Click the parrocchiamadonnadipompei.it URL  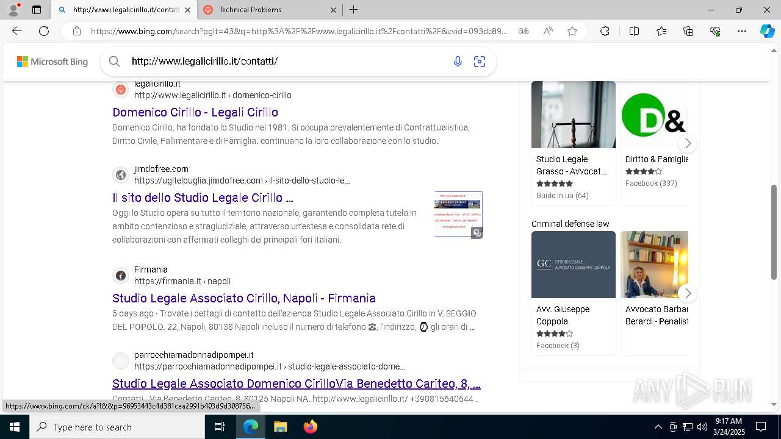(x=270, y=366)
